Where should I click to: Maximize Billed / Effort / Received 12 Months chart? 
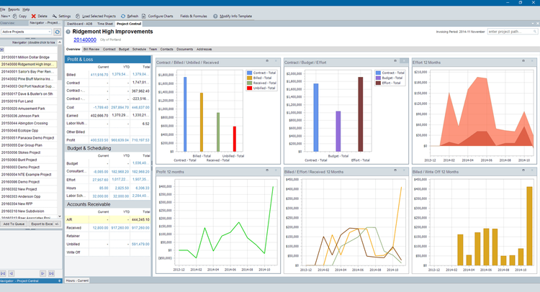395,170
